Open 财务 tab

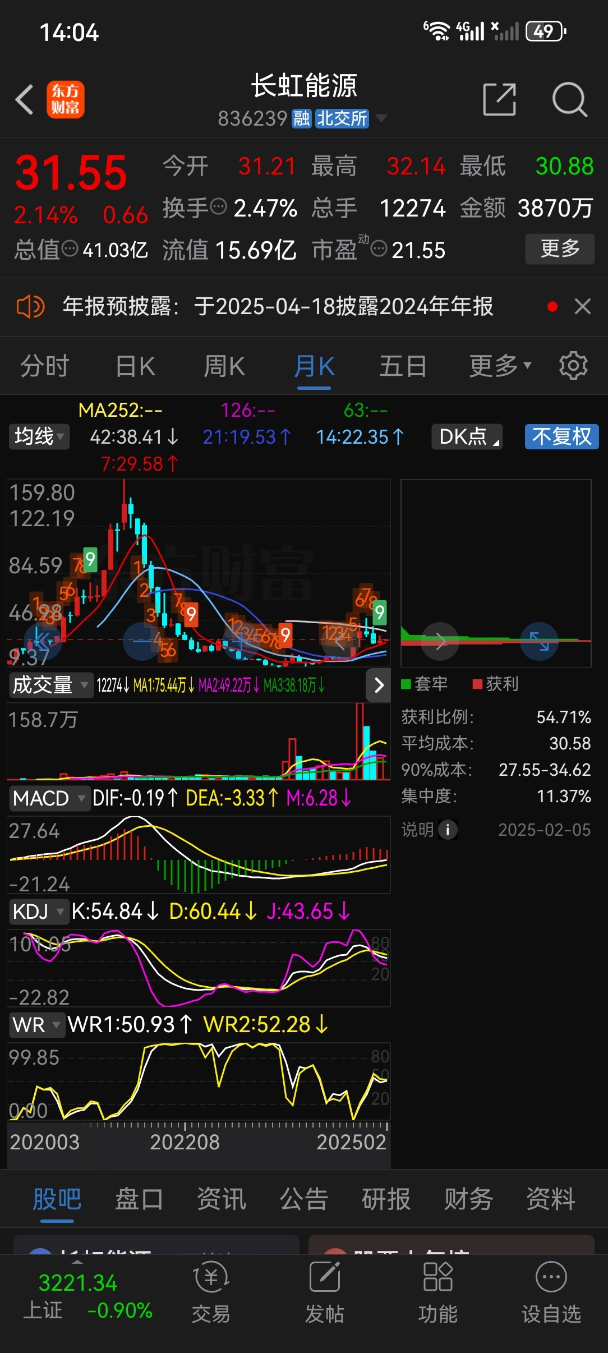click(468, 1200)
